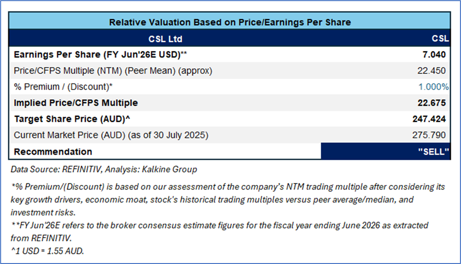This screenshot has height=264, width=461.
Task: Select the Implied Price/CFPS Multiple label
Action: pyautogui.click(x=76, y=103)
